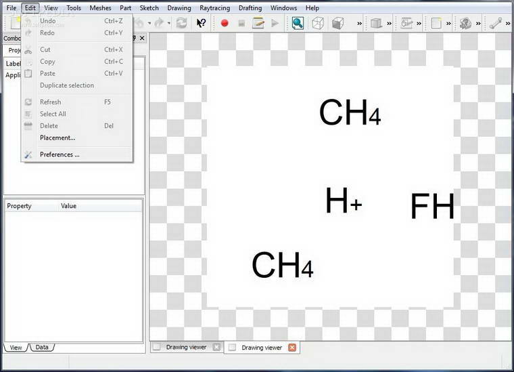The image size is (514, 372).
Task: Activate the What's This help cursor icon
Action: (x=201, y=23)
